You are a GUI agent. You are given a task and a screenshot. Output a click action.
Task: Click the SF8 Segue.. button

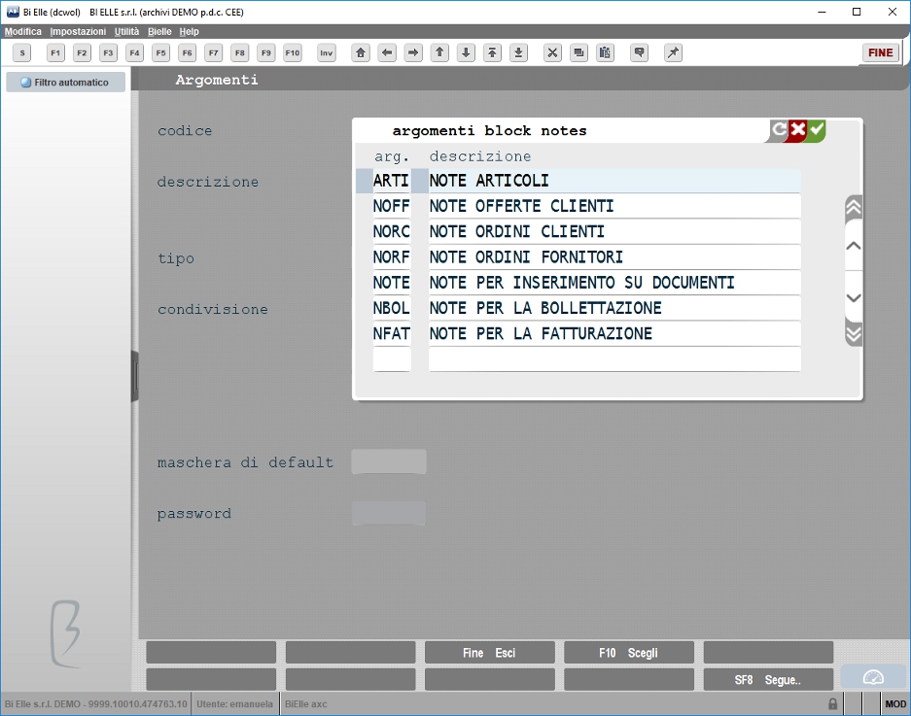click(x=768, y=679)
